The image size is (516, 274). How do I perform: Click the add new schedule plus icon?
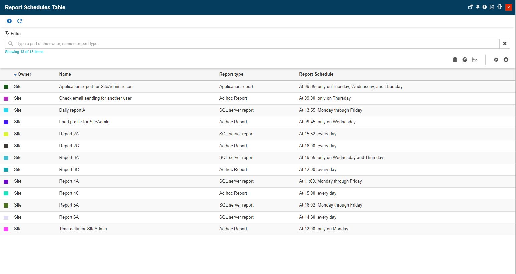tap(9, 21)
